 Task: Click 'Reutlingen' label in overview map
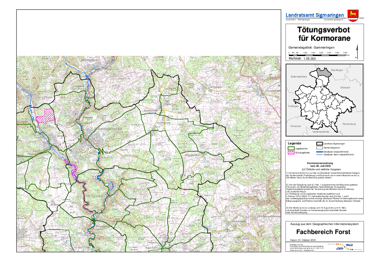point(337,70)
